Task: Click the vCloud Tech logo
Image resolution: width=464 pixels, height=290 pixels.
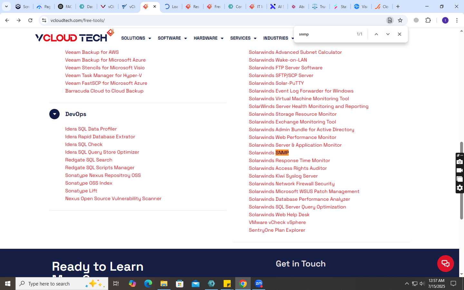Action: point(75,36)
